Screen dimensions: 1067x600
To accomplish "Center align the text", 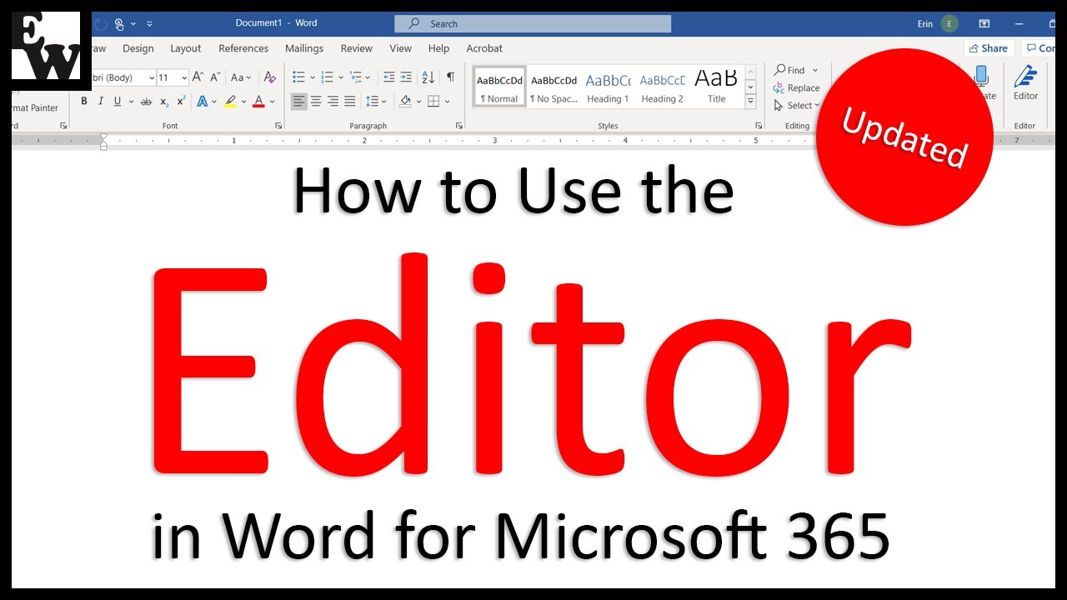I will coord(316,102).
